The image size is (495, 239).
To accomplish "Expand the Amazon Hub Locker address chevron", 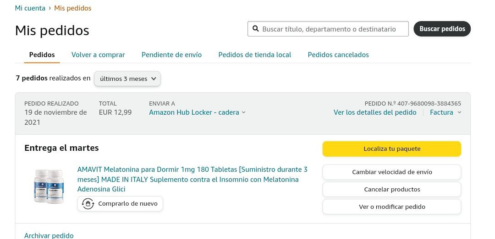I will (x=243, y=112).
